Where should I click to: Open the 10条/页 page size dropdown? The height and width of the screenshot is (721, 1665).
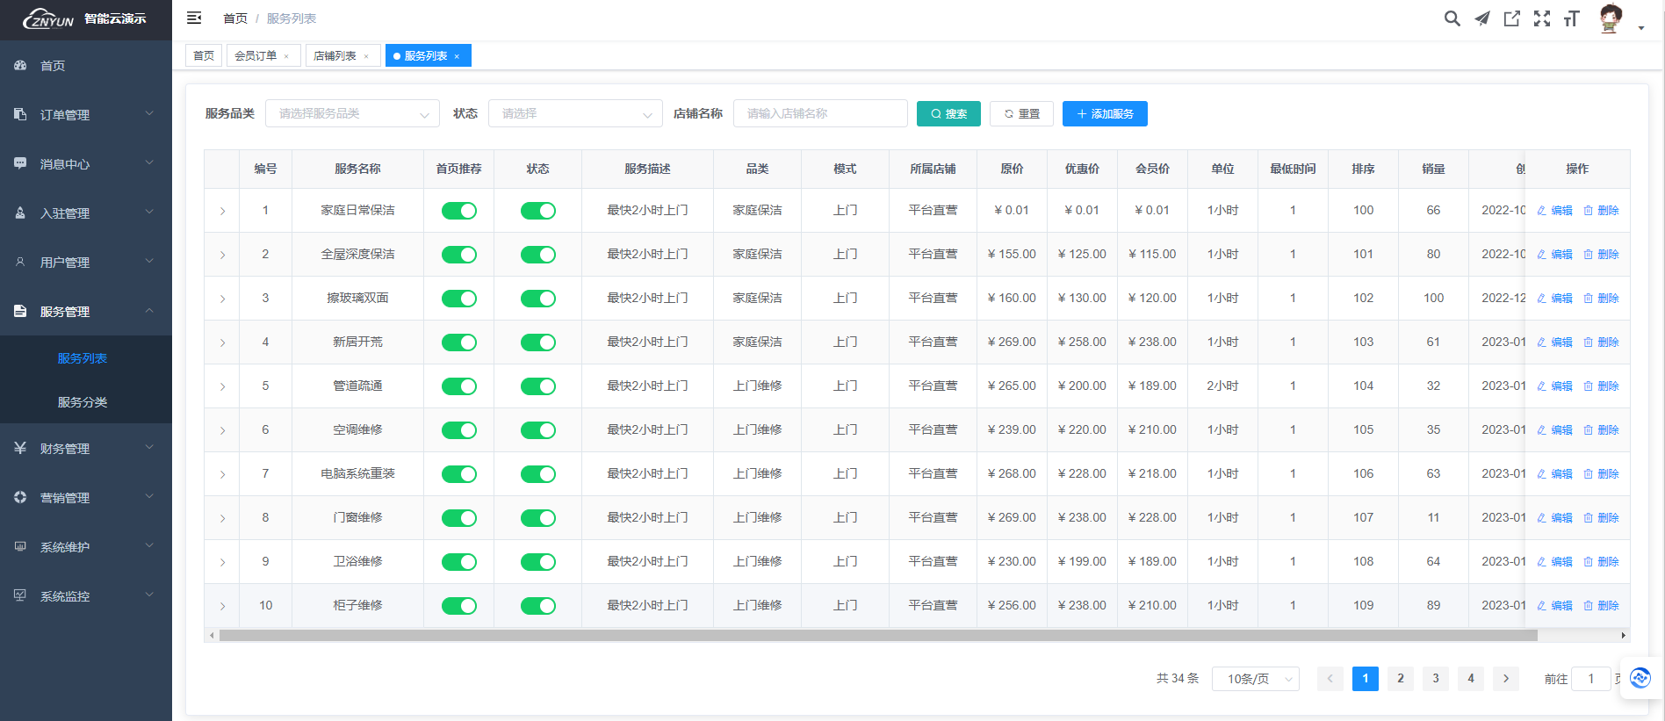click(x=1255, y=679)
